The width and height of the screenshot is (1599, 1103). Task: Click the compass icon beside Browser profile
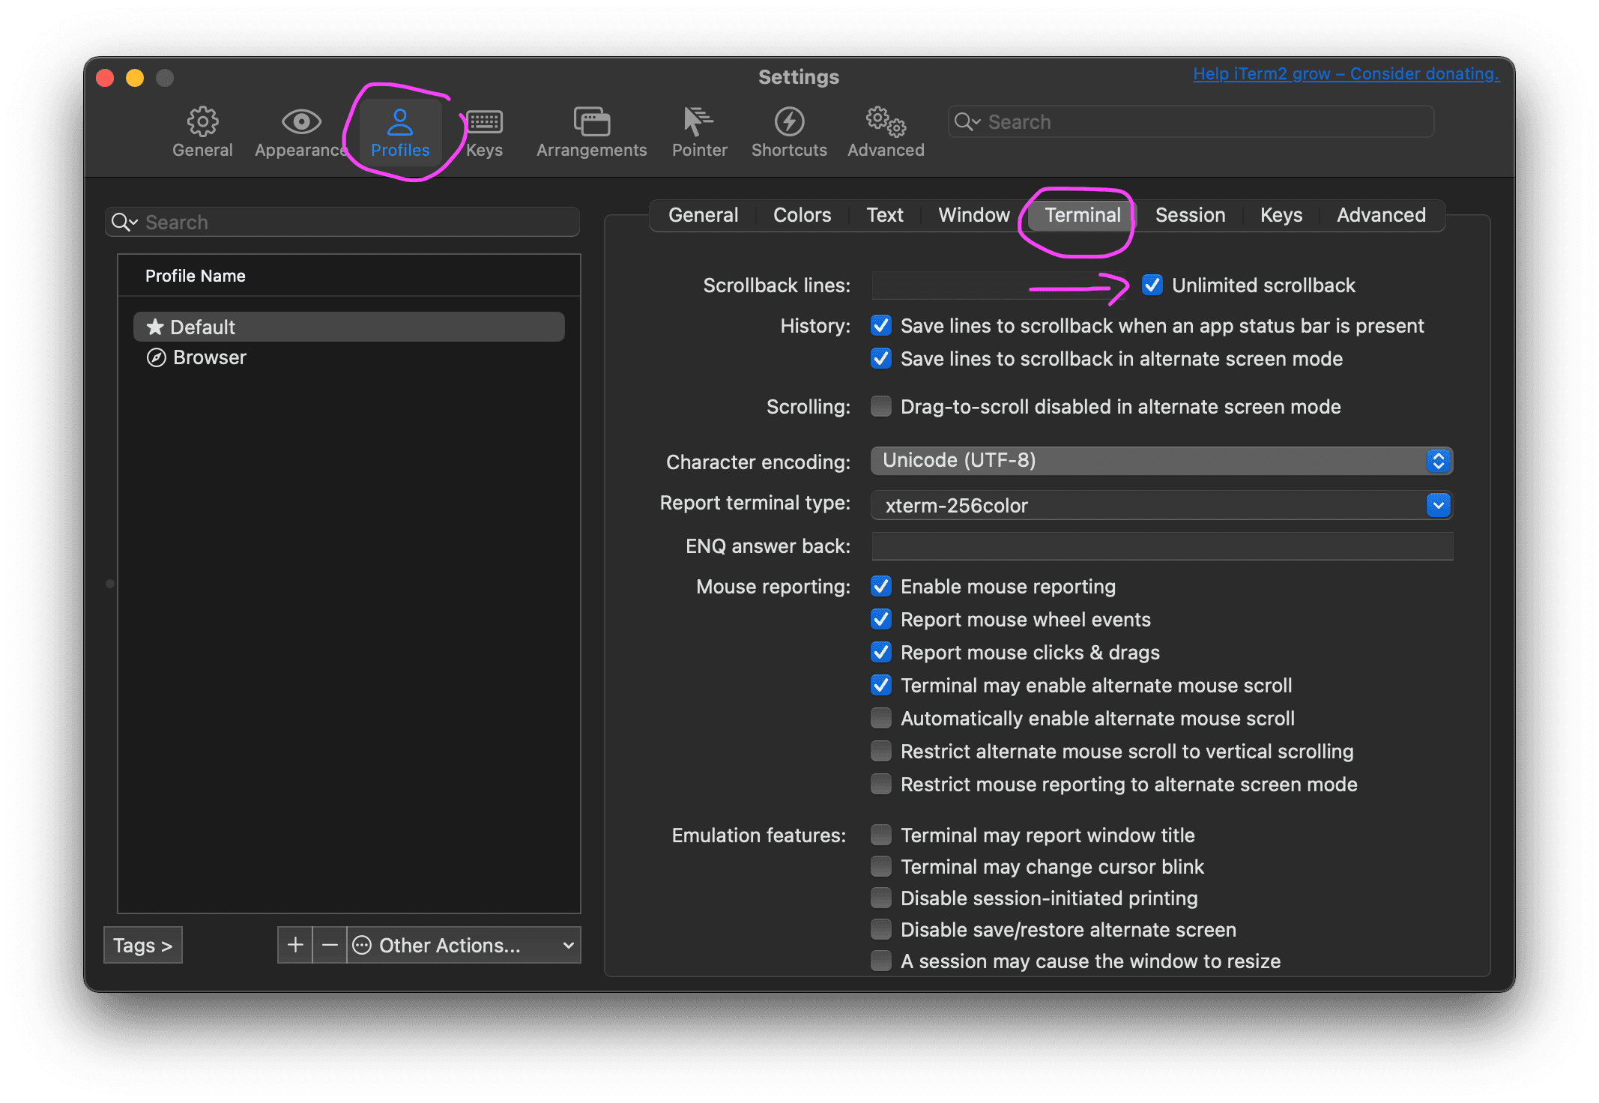pyautogui.click(x=156, y=357)
